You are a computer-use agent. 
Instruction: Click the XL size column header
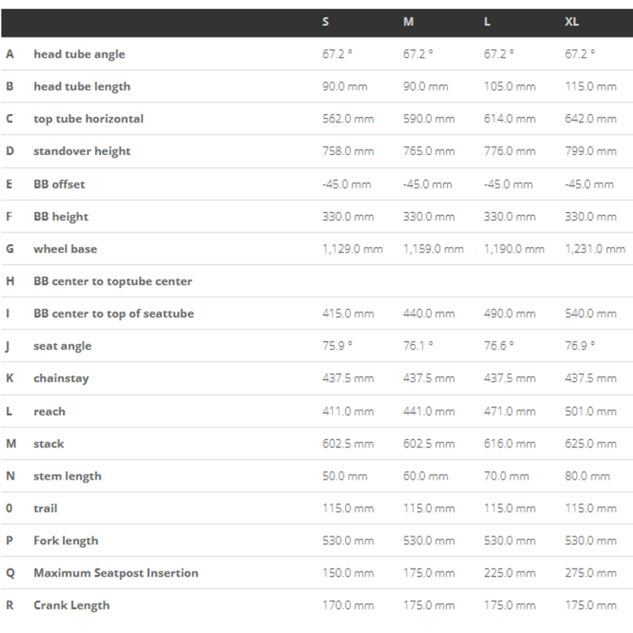[x=571, y=21]
